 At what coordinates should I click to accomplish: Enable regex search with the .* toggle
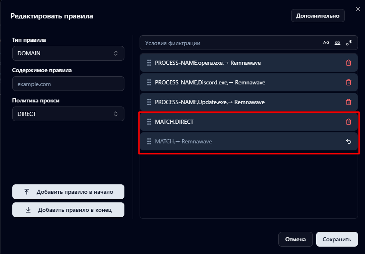(349, 42)
